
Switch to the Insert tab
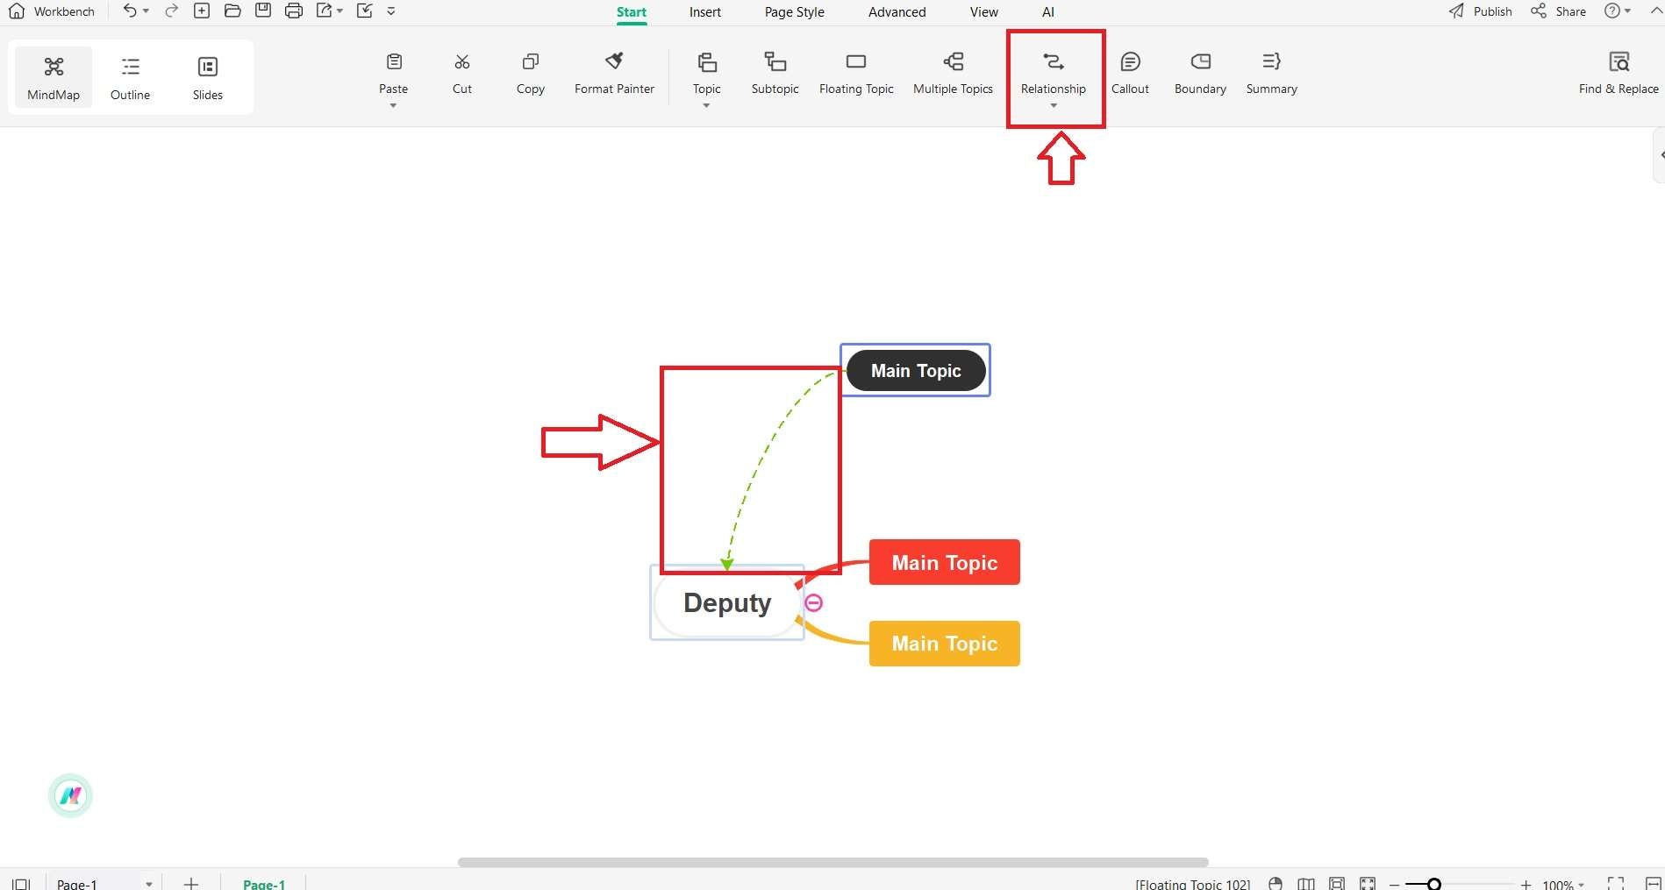pyautogui.click(x=705, y=12)
